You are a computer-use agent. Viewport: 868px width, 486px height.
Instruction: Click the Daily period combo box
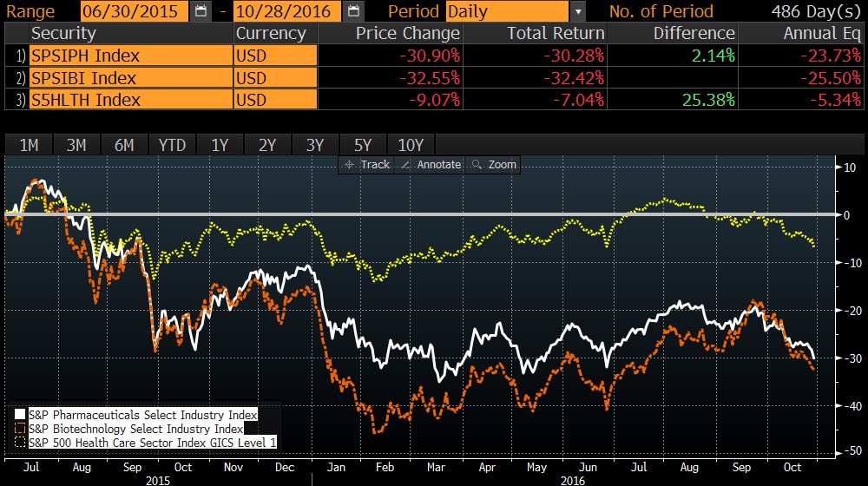[508, 12]
